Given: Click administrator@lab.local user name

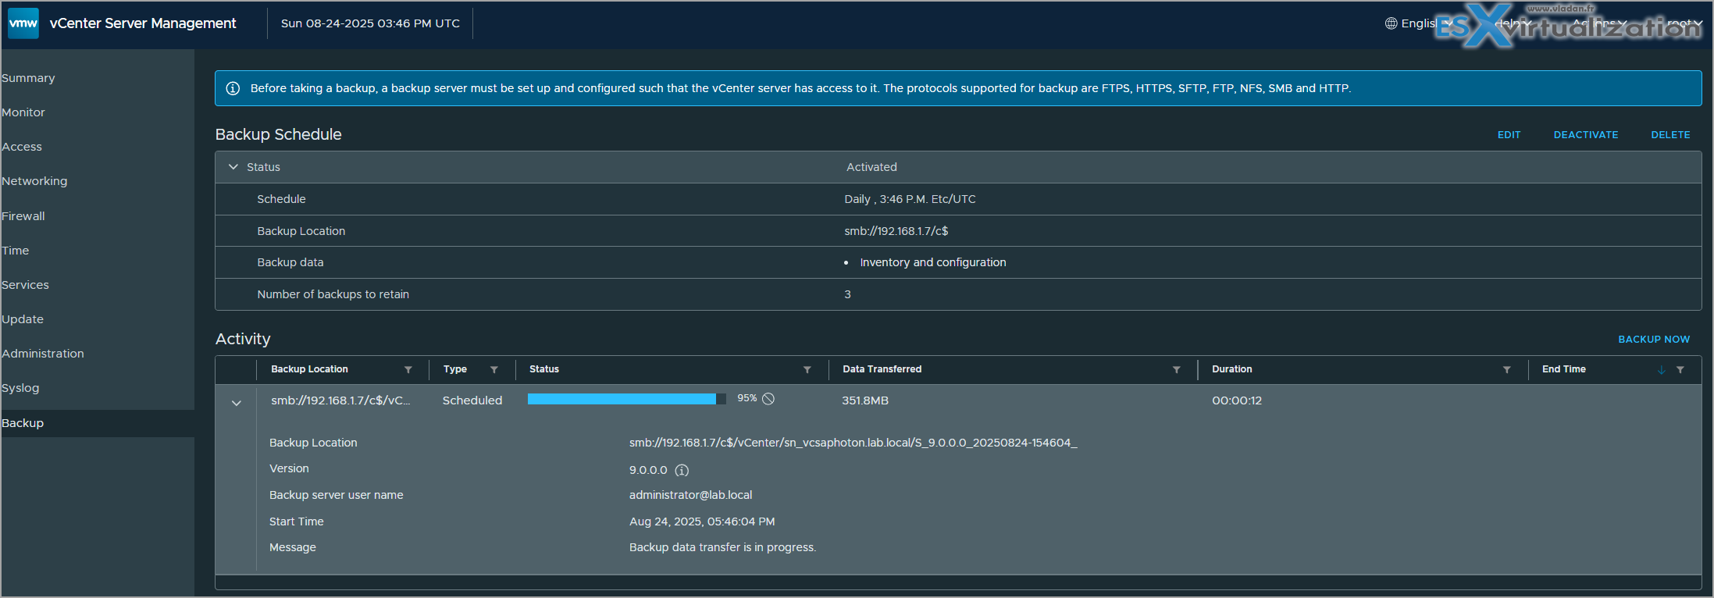Looking at the screenshot, I should pos(691,495).
